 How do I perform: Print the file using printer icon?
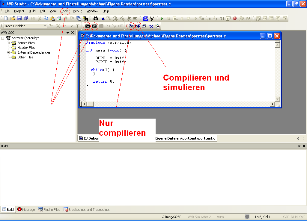click(x=59, y=18)
